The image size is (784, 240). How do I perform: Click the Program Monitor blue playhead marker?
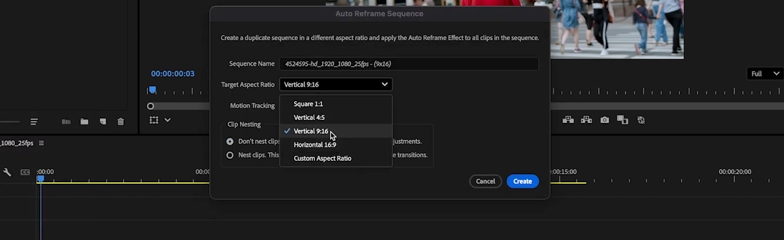tap(152, 90)
